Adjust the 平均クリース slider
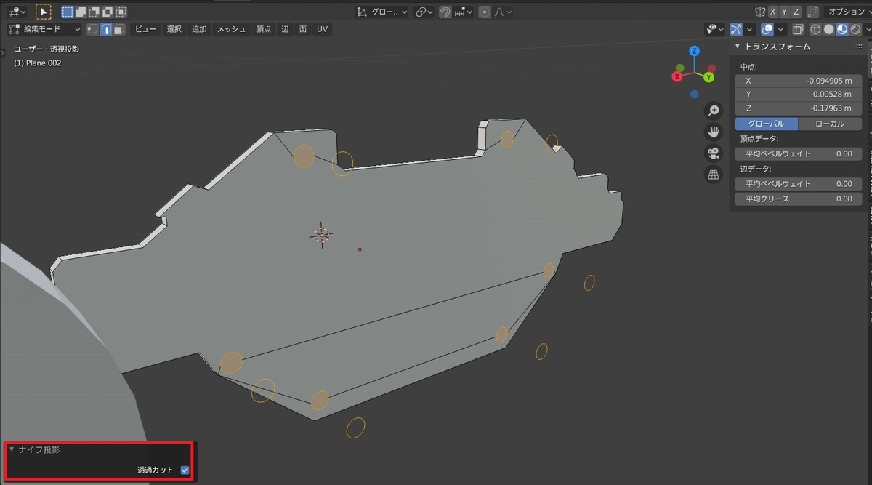Viewport: 872px width, 485px height. click(x=798, y=199)
